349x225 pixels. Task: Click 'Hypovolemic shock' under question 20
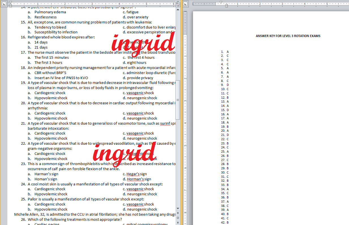pyautogui.click(x=51, y=118)
